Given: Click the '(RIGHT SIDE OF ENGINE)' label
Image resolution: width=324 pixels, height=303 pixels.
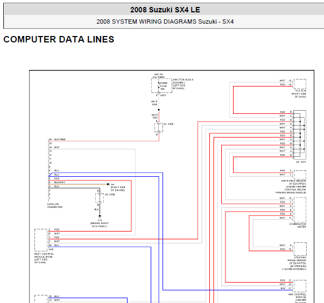Looking at the screenshot, I should click(x=118, y=189).
